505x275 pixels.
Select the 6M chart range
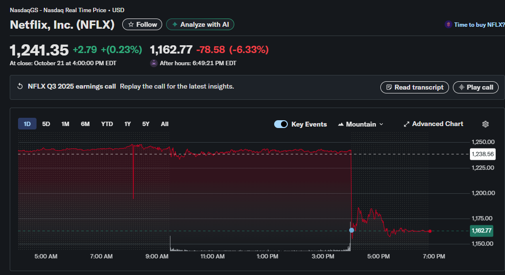(x=85, y=124)
